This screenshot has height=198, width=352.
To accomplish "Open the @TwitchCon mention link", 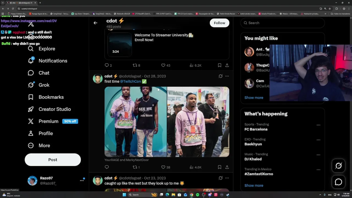I will pyautogui.click(x=130, y=81).
